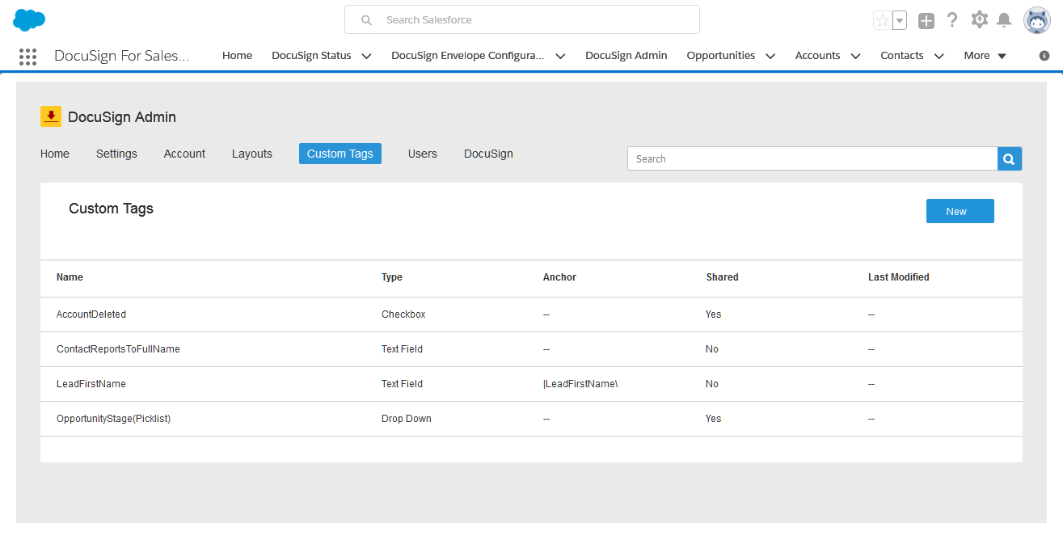This screenshot has width=1063, height=536.
Task: Select the Users admin menu item
Action: pyautogui.click(x=423, y=154)
